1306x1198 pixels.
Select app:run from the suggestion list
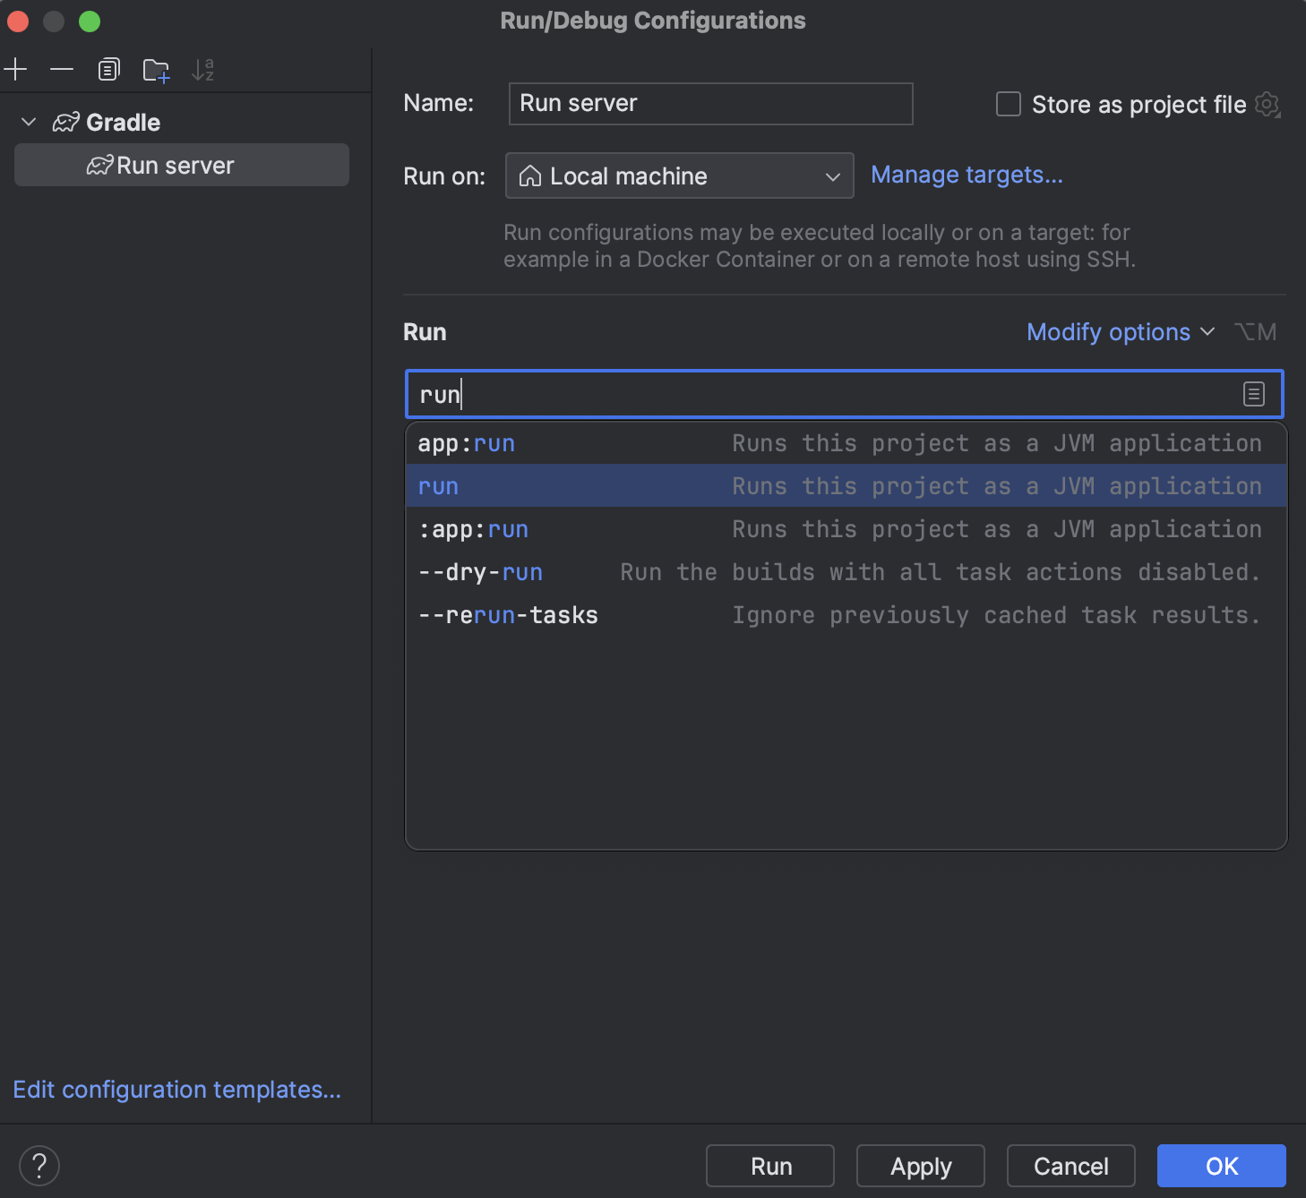[466, 442]
